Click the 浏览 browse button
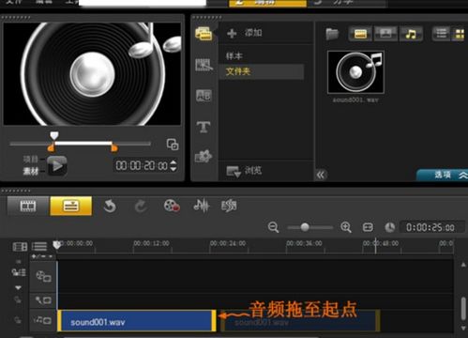Screen dimensions: 468x338 244,171
